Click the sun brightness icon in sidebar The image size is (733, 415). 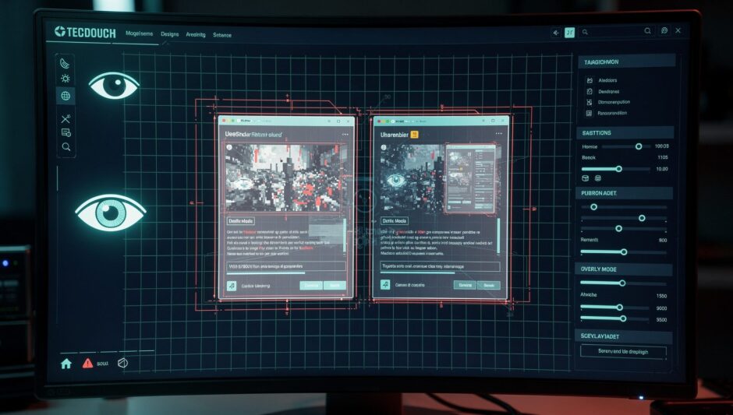66,79
